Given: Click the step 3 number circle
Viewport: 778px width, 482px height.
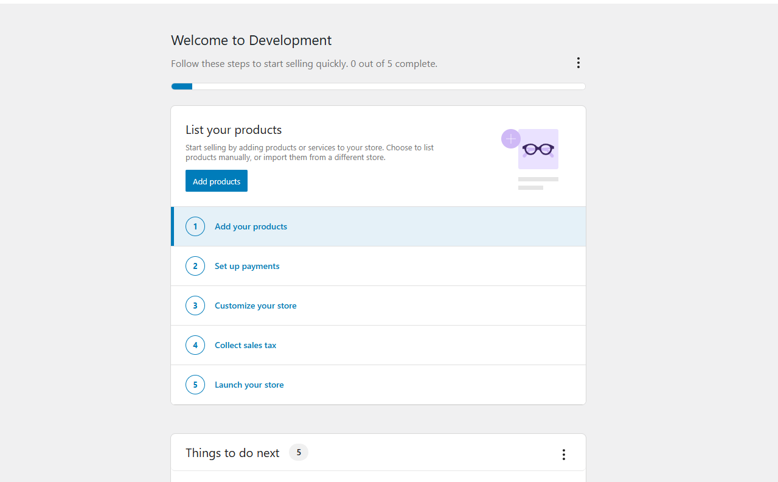Looking at the screenshot, I should point(195,306).
